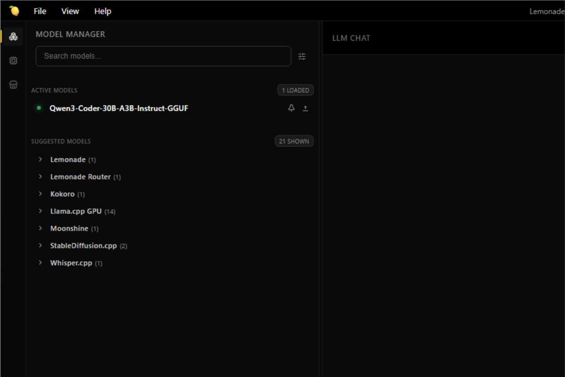Image resolution: width=565 pixels, height=377 pixels.
Task: Expand the Llama.cpp GPU group chevron
Action: [40, 211]
